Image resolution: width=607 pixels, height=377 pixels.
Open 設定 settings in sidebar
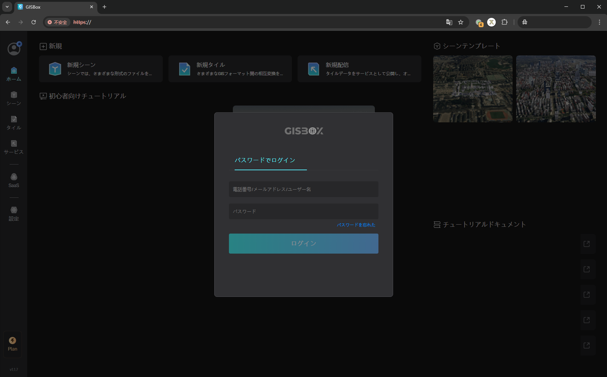tap(14, 214)
